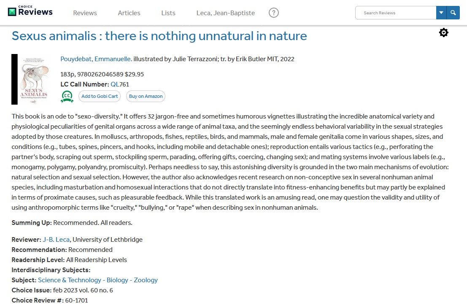Click the Choice Reviews logo
Viewport: 467px width, 308px height.
pyautogui.click(x=30, y=11)
